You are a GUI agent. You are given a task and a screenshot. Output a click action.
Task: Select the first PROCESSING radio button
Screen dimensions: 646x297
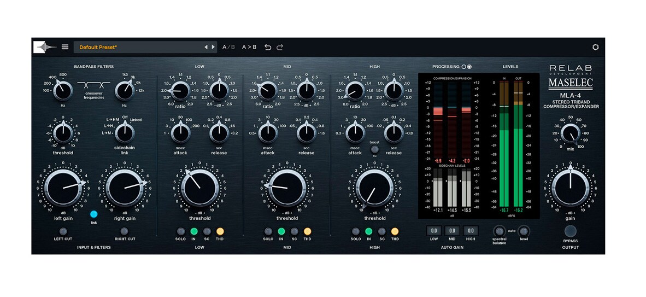click(463, 66)
